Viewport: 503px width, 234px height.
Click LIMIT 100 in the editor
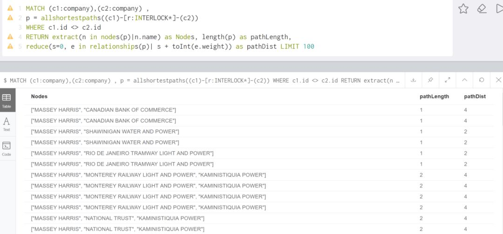[297, 47]
